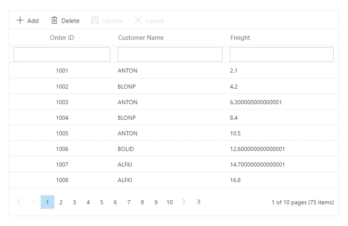The width and height of the screenshot is (348, 226).
Task: Select Order ID cell 1001
Action: click(x=62, y=71)
